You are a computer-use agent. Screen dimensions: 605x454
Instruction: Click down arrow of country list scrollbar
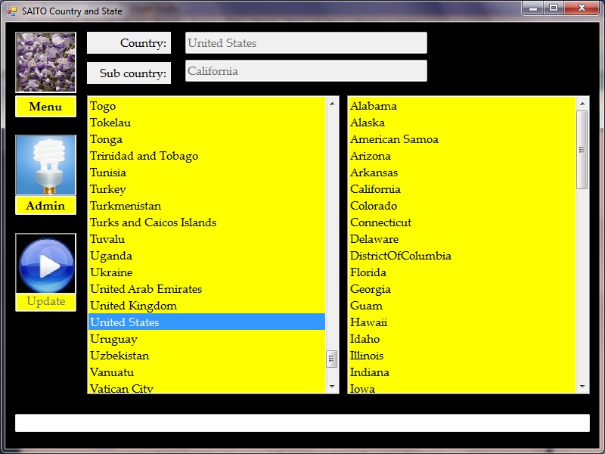point(332,386)
